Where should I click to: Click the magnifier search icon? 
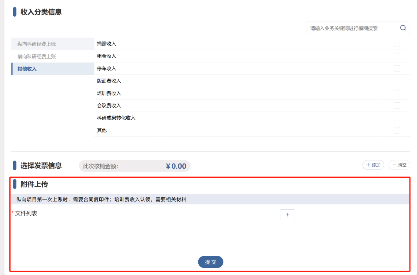(x=403, y=28)
